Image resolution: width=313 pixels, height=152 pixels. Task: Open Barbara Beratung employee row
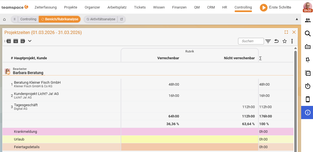[x=28, y=73]
